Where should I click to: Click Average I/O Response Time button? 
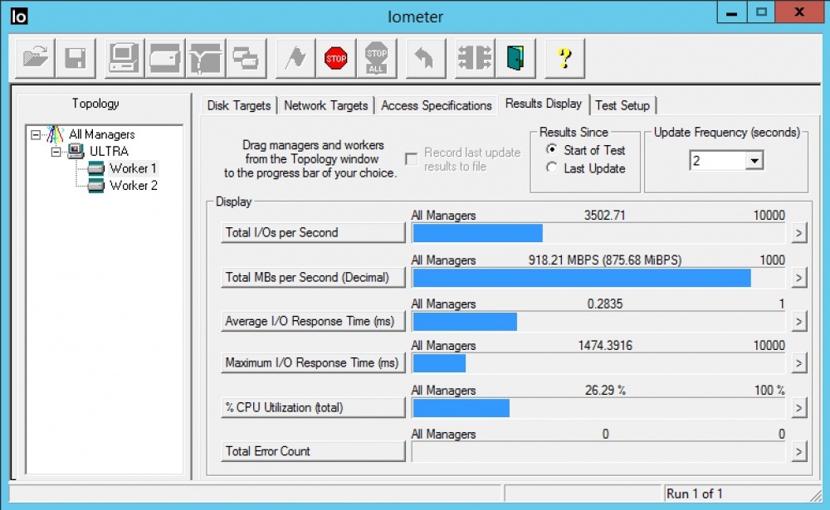coord(313,322)
